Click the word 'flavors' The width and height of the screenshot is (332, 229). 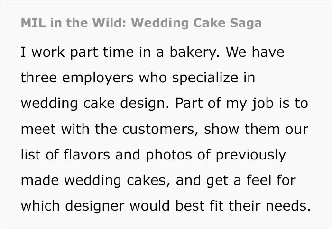pyautogui.click(x=87, y=155)
